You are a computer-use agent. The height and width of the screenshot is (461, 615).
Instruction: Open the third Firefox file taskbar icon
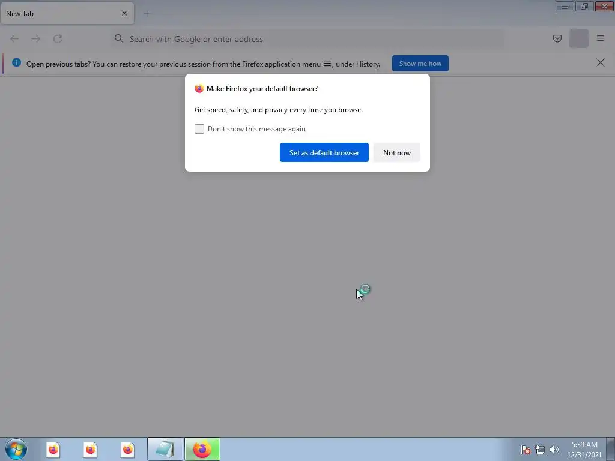click(128, 449)
